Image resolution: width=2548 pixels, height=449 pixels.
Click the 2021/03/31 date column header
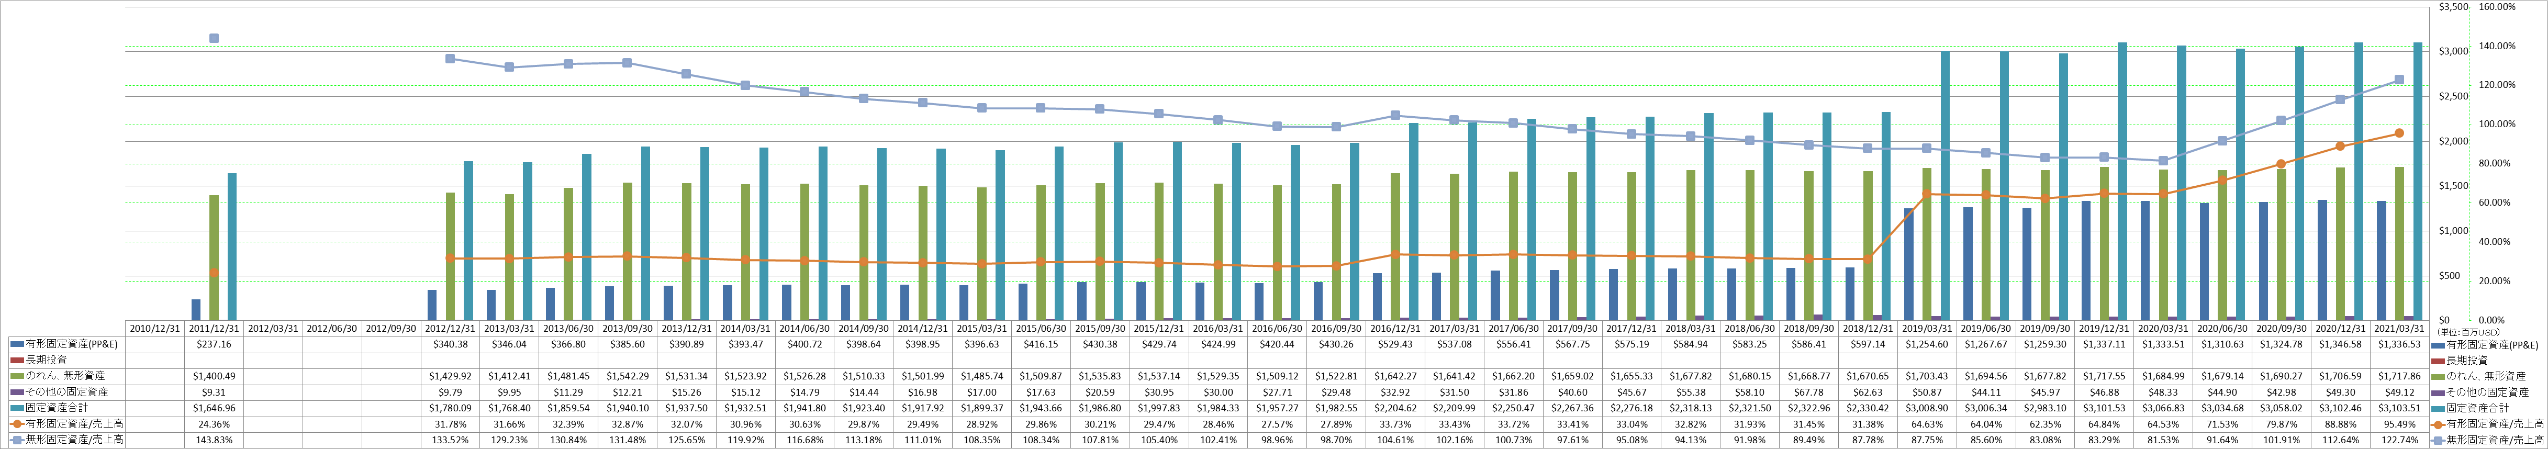pyautogui.click(x=2399, y=328)
